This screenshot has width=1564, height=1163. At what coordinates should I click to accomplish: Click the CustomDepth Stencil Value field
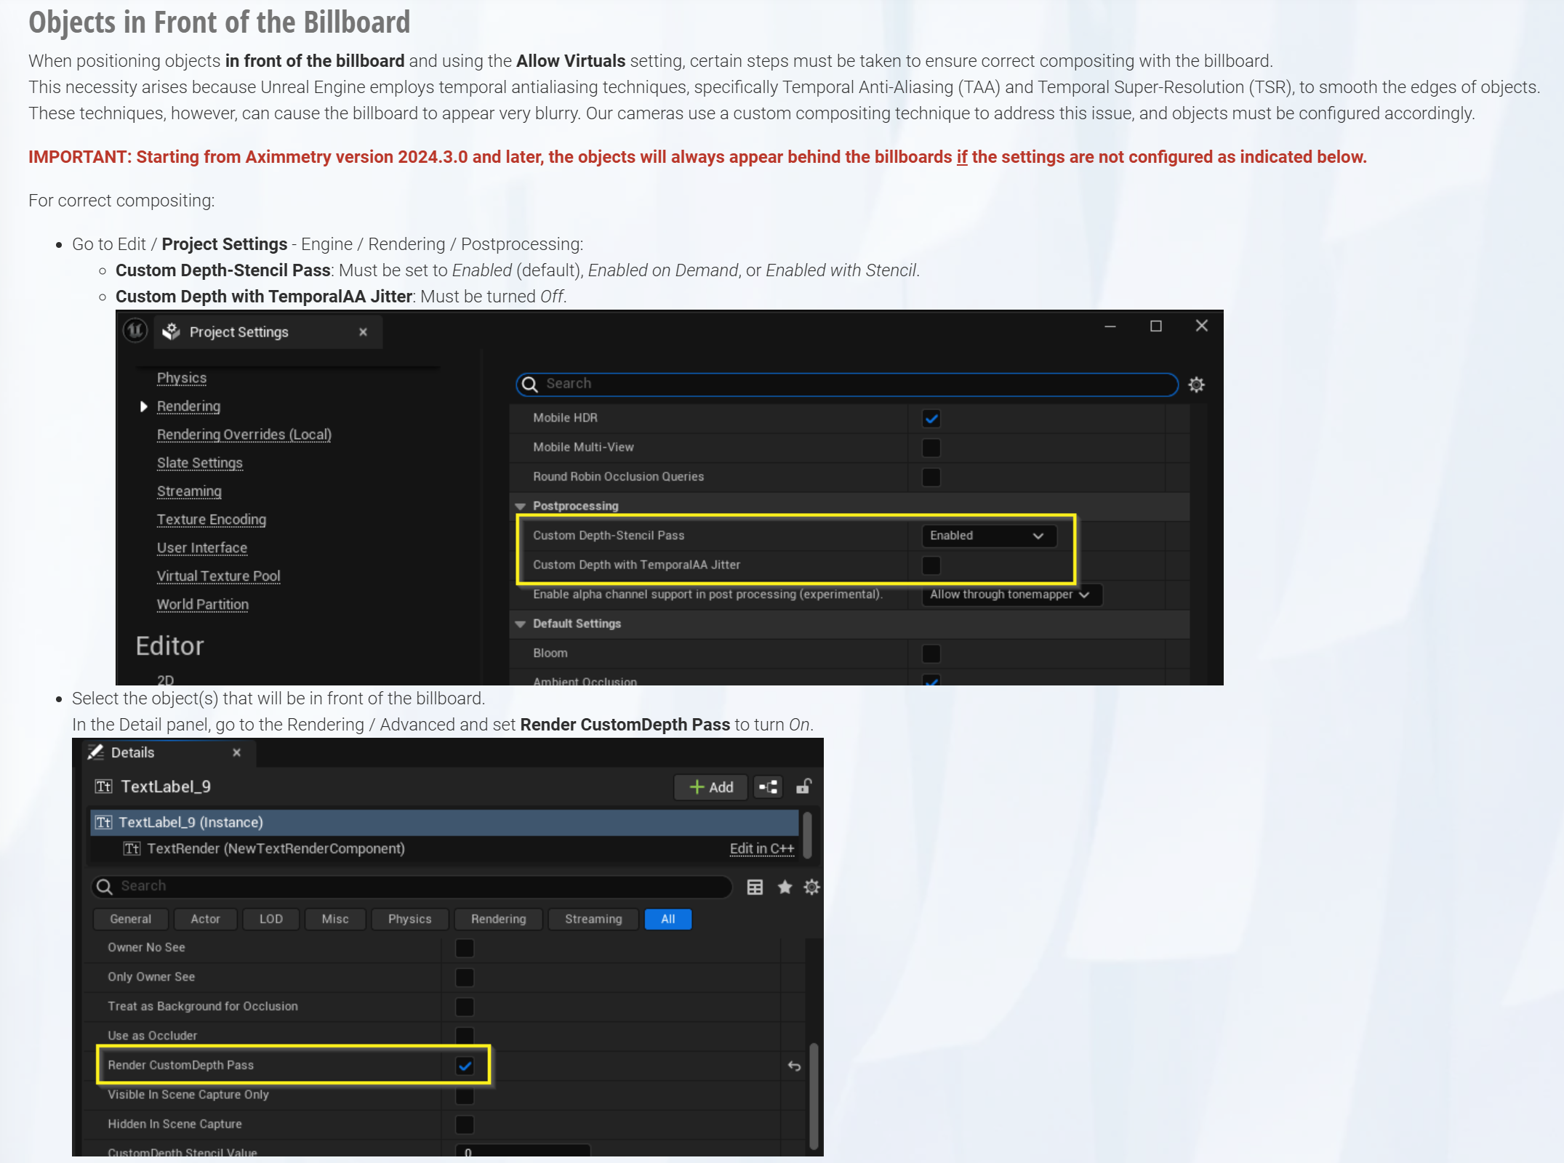523,1151
